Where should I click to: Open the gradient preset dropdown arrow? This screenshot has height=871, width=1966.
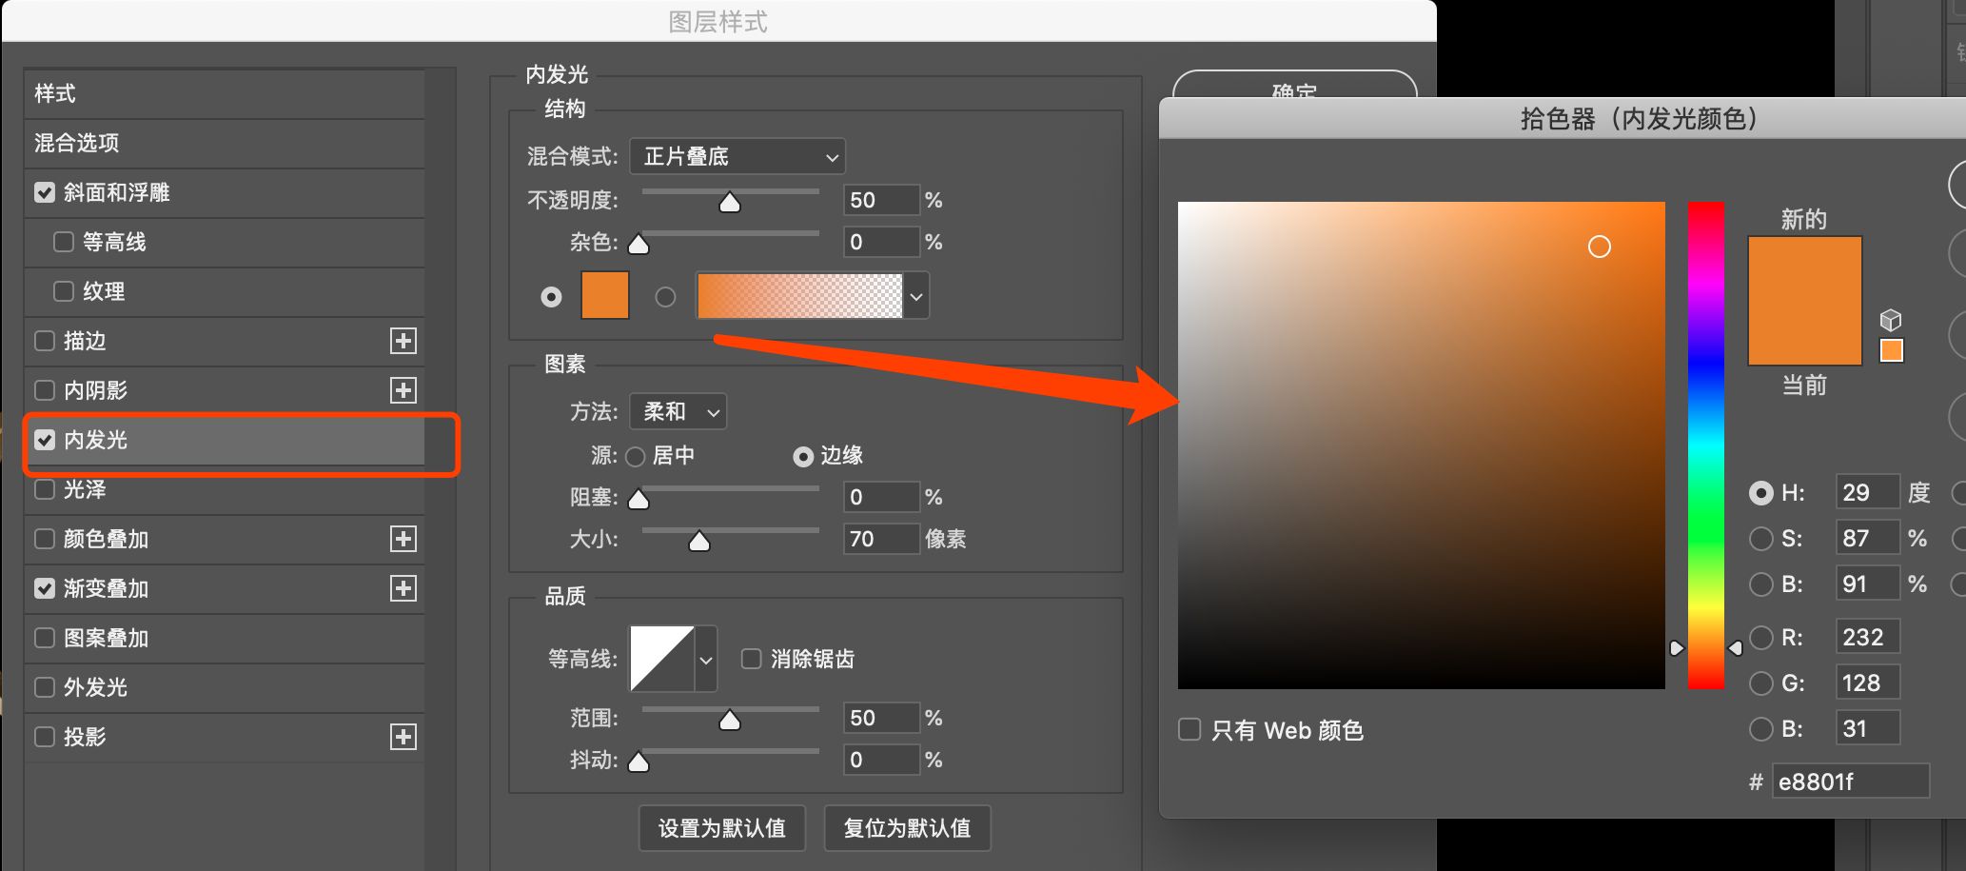(x=916, y=297)
